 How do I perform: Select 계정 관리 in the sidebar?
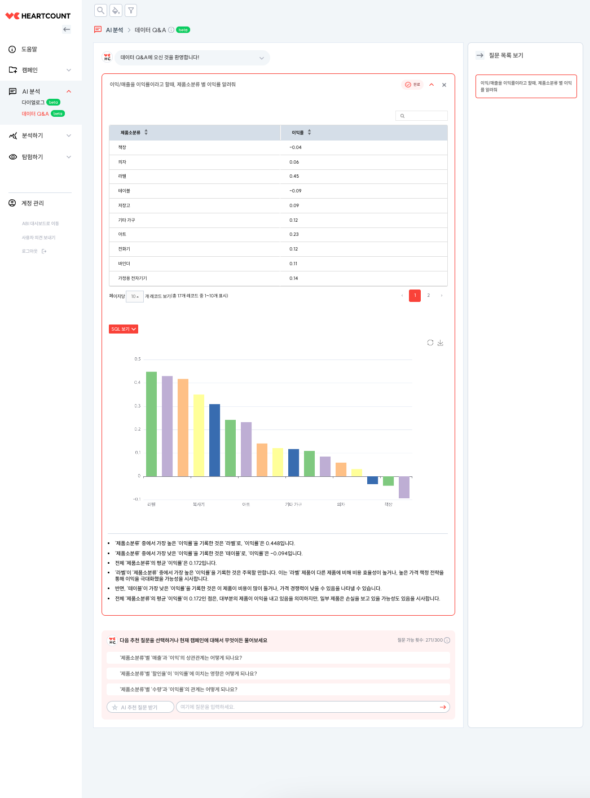33,203
